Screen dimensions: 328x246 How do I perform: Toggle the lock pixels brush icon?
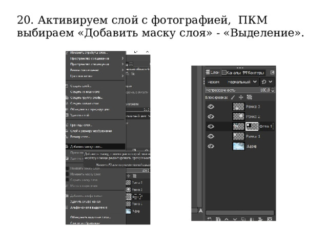[233, 97]
